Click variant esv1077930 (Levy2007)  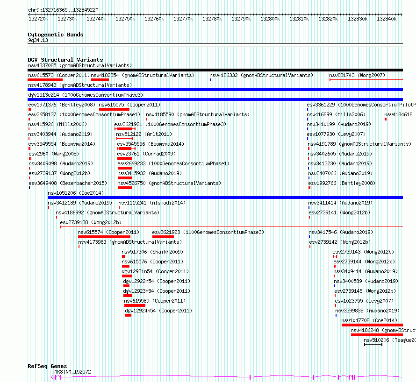pos(336,134)
